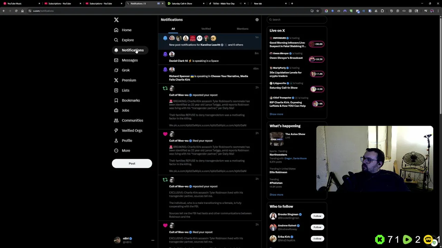Click the X search input field
Image resolution: width=442 pixels, height=248 pixels.
[297, 20]
